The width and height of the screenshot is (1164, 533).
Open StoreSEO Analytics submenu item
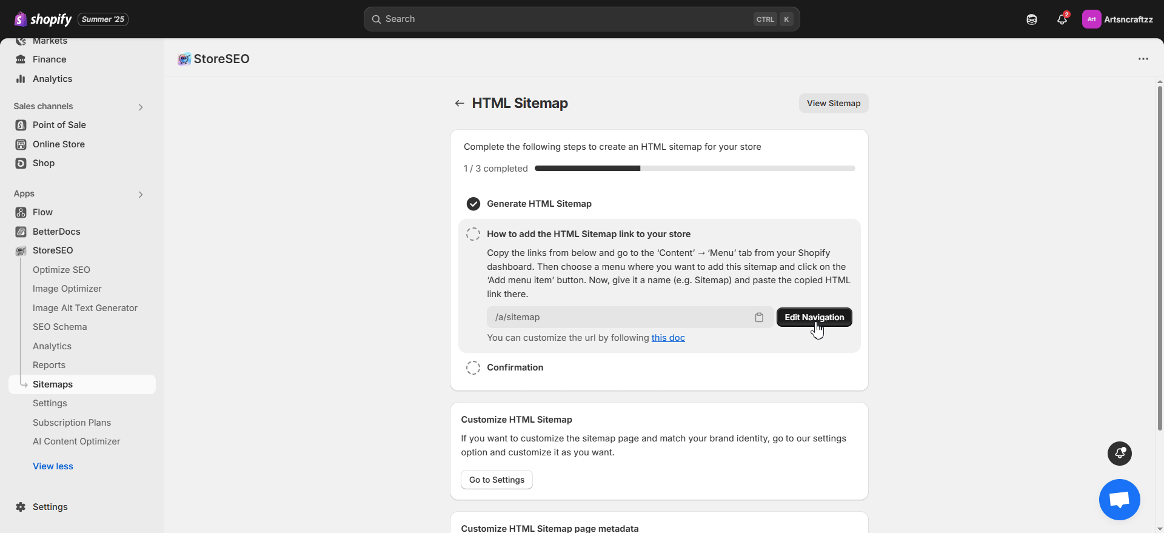pos(52,346)
